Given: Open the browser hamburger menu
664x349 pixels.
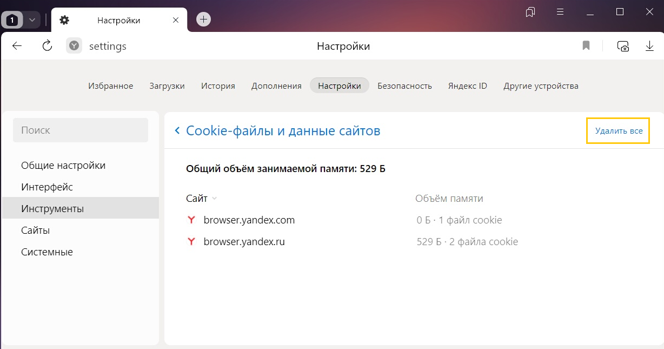Looking at the screenshot, I should [560, 12].
